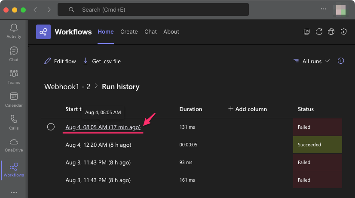This screenshot has width=355, height=198.
Task: Click the Edit flow pencil icon
Action: pyautogui.click(x=47, y=61)
